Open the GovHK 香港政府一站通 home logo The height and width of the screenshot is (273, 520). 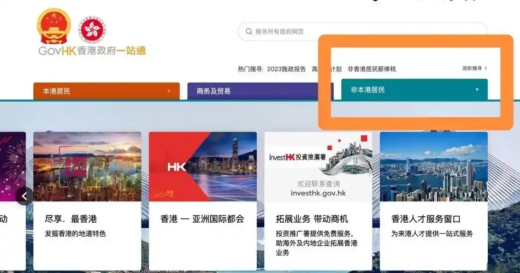click(92, 51)
